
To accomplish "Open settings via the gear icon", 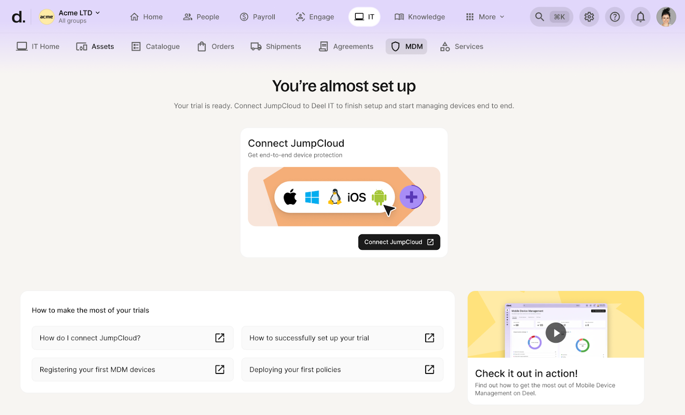I will tap(589, 17).
